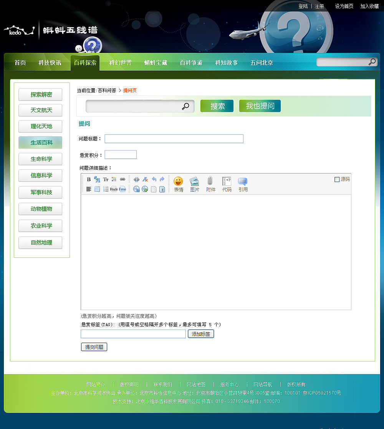Insert a quote via 引用
This screenshot has width=384, height=429.
243,184
